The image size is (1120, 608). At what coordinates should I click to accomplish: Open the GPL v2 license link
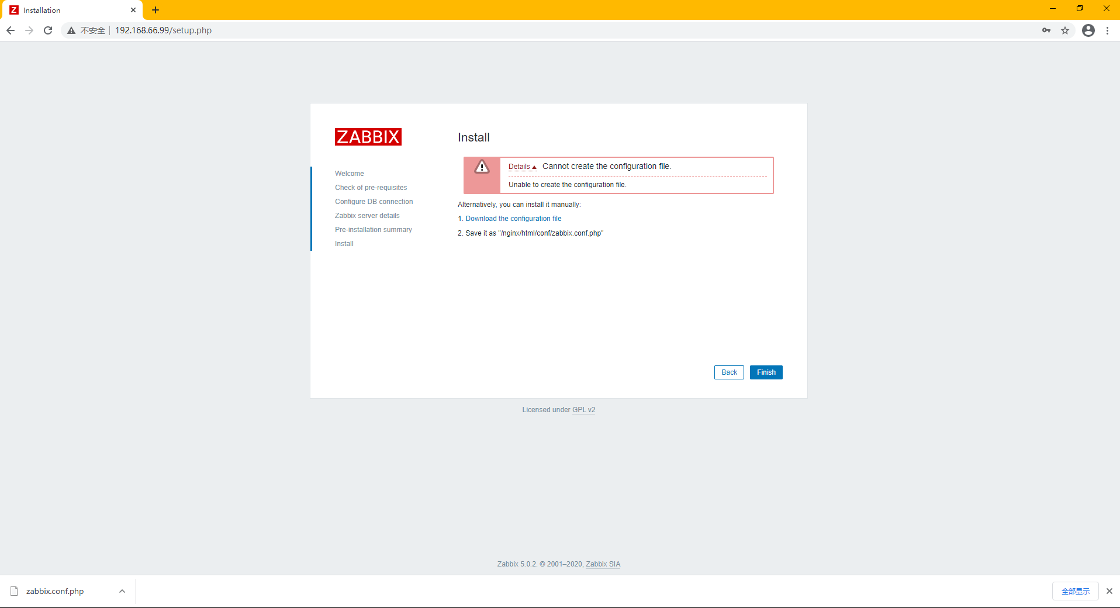[x=584, y=410]
